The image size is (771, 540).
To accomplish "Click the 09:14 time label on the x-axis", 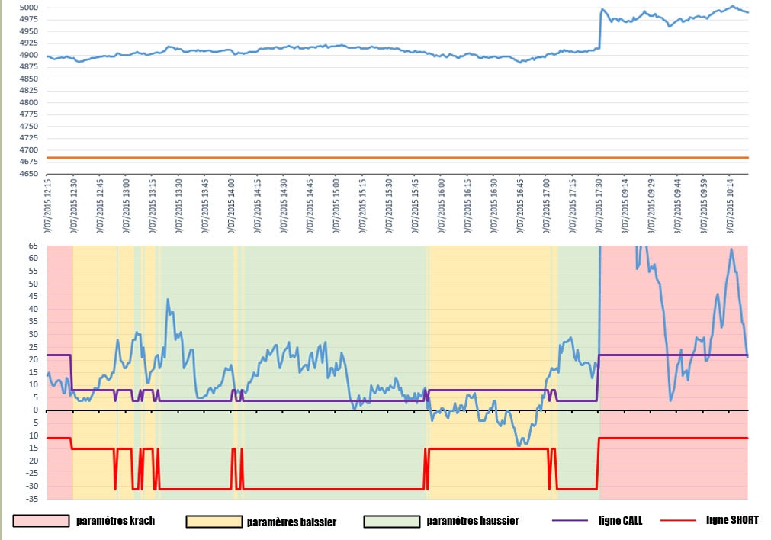I will point(625,206).
